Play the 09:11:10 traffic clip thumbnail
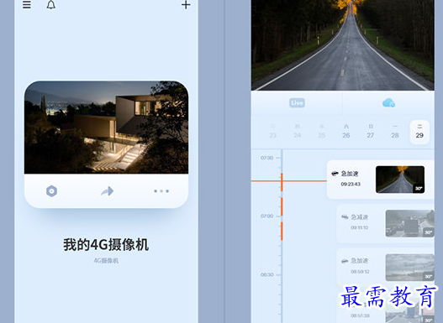 tap(410, 223)
